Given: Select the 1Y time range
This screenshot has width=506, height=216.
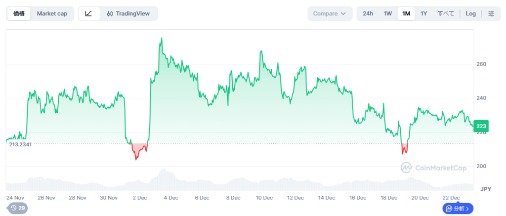Looking at the screenshot, I should point(424,14).
